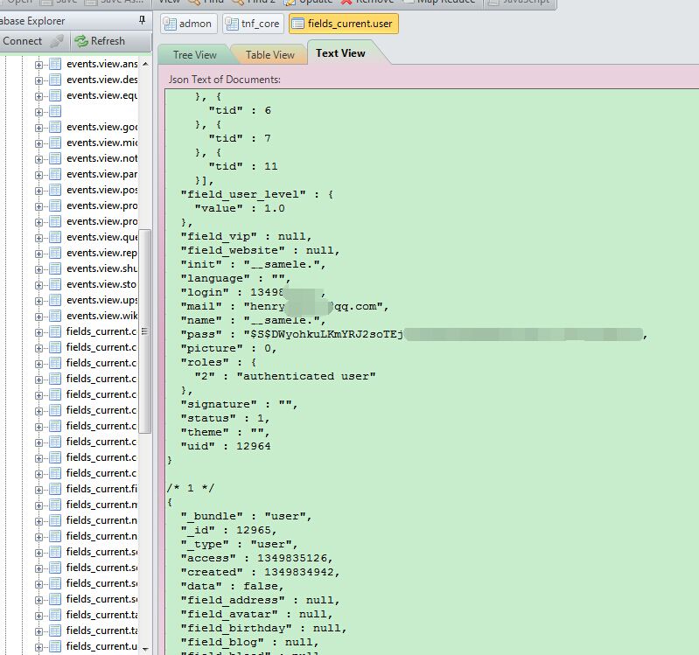Expand the events.view.mic node
The image size is (699, 655).
click(38, 143)
